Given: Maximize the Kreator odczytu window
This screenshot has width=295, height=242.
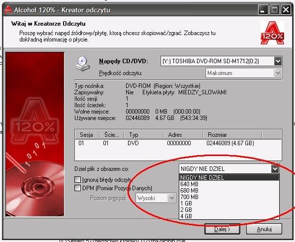Looking at the screenshot, I should tap(274, 10).
